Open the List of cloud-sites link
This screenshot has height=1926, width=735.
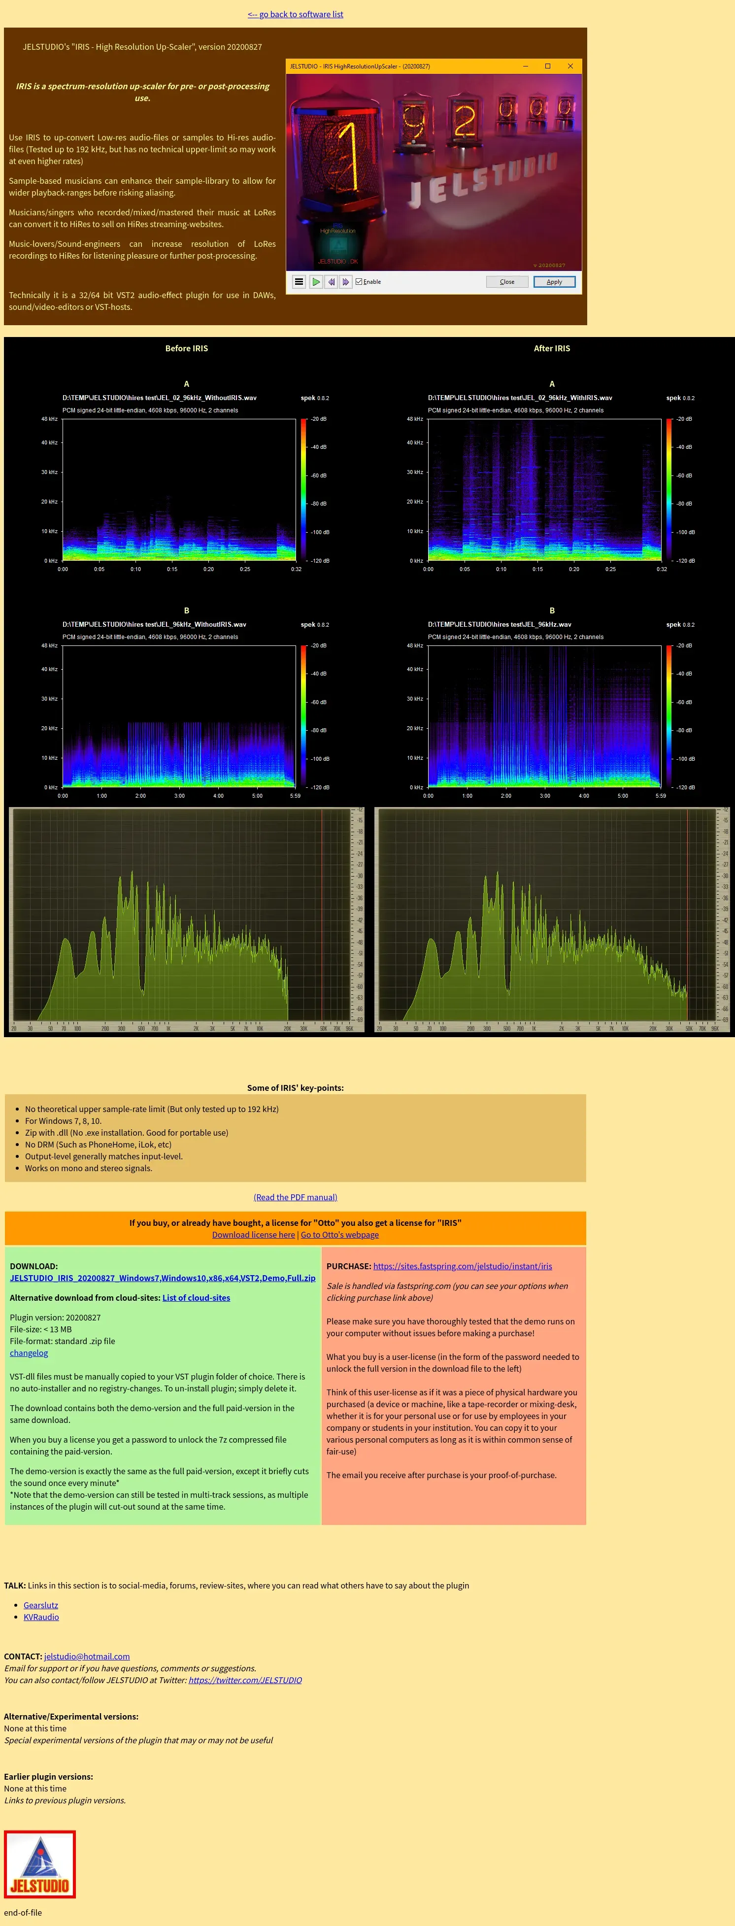pos(196,1297)
